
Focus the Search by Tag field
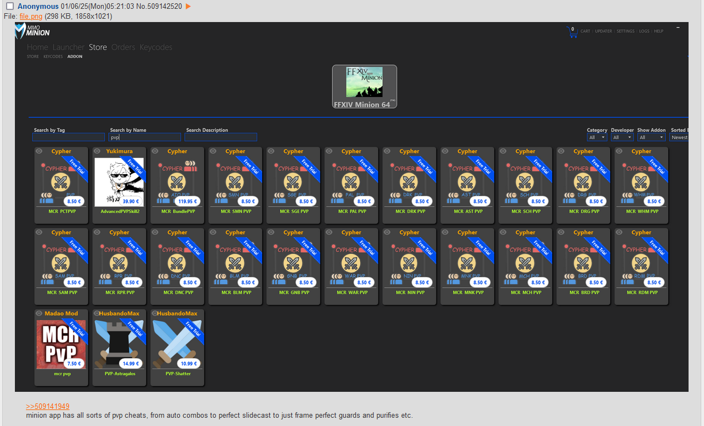pyautogui.click(x=68, y=137)
